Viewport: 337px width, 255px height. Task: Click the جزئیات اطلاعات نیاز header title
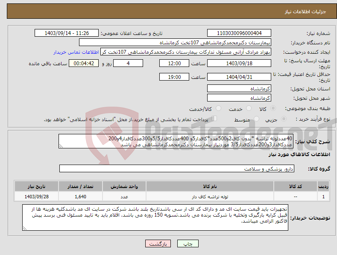pyautogui.click(x=305, y=12)
